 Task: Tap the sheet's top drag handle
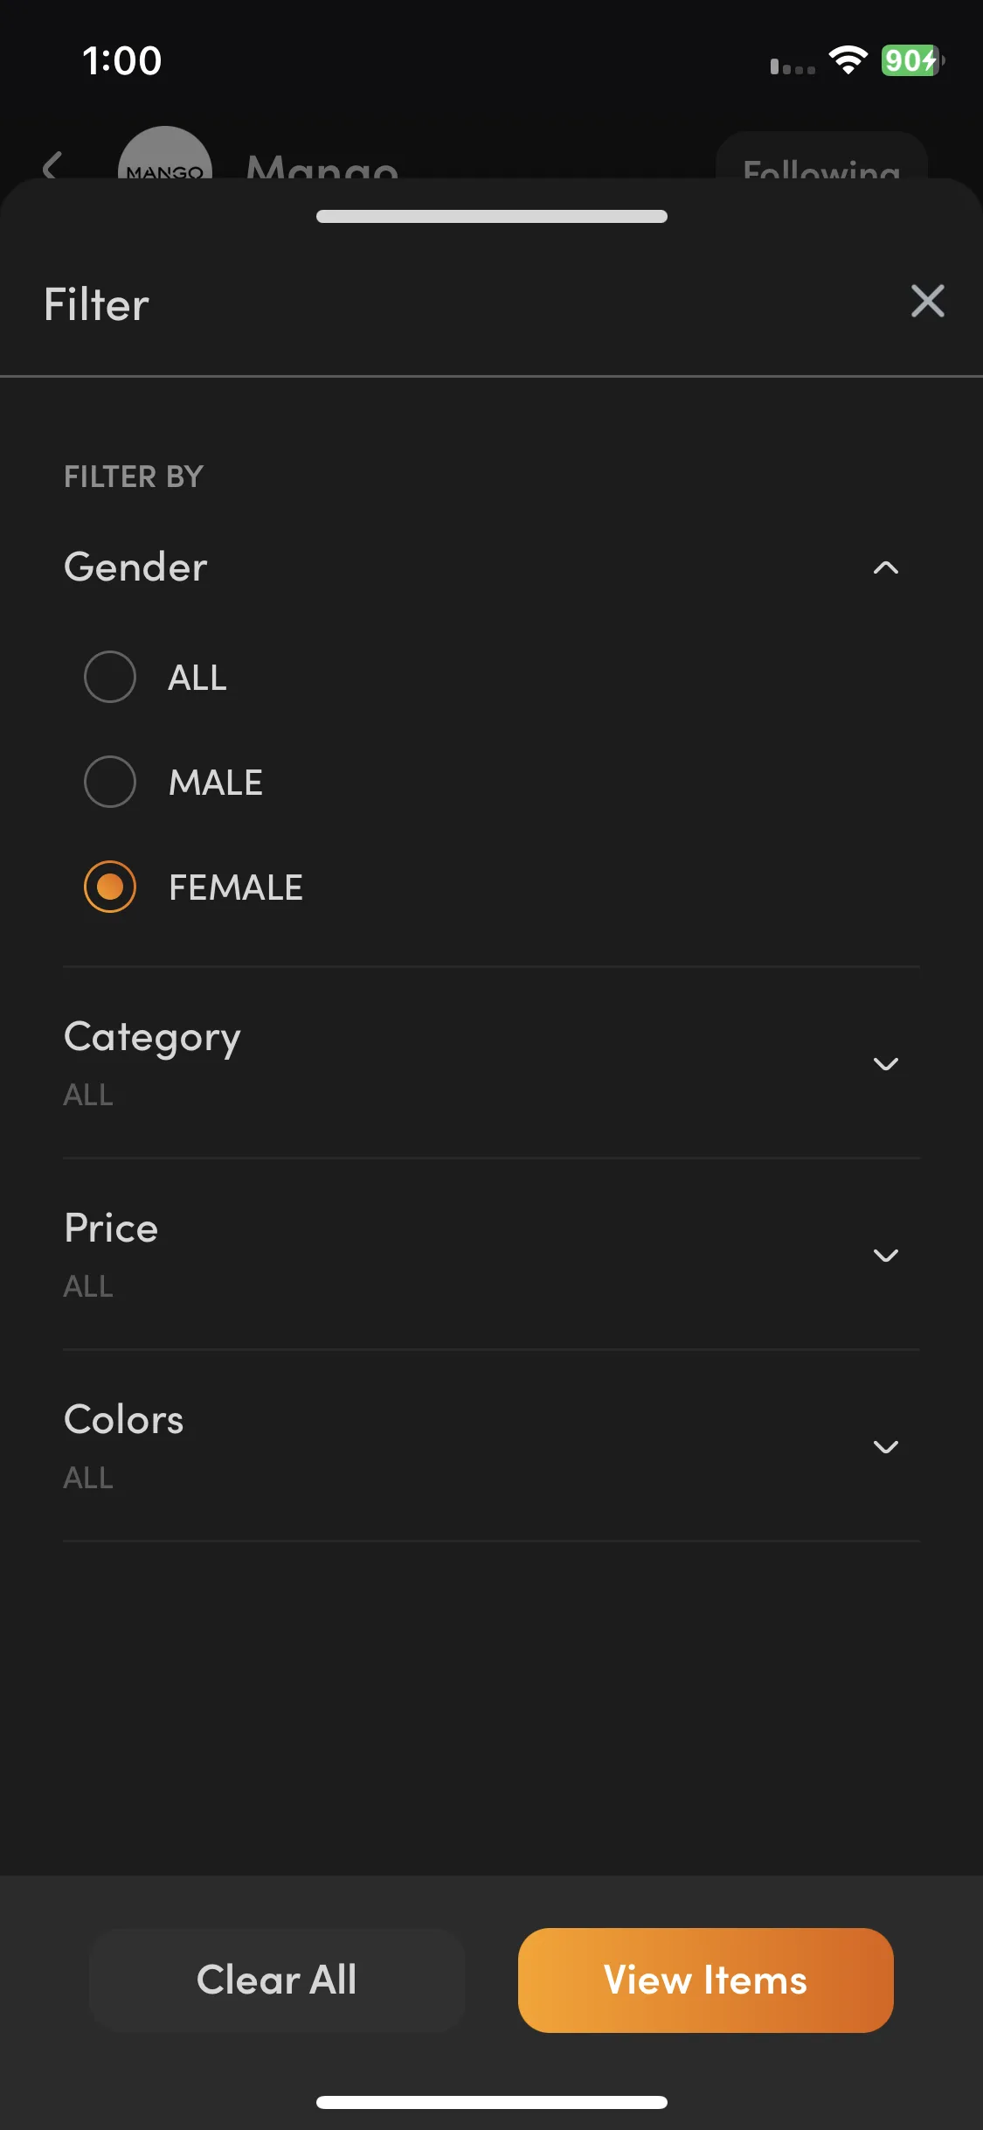[492, 216]
